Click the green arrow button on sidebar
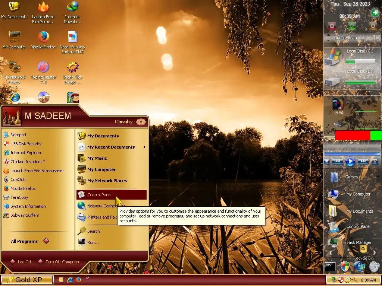 coord(375,12)
